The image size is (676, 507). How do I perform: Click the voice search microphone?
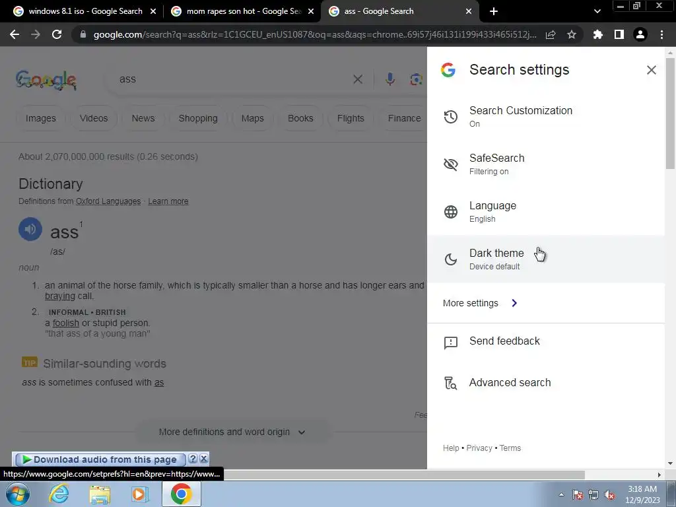(x=389, y=79)
